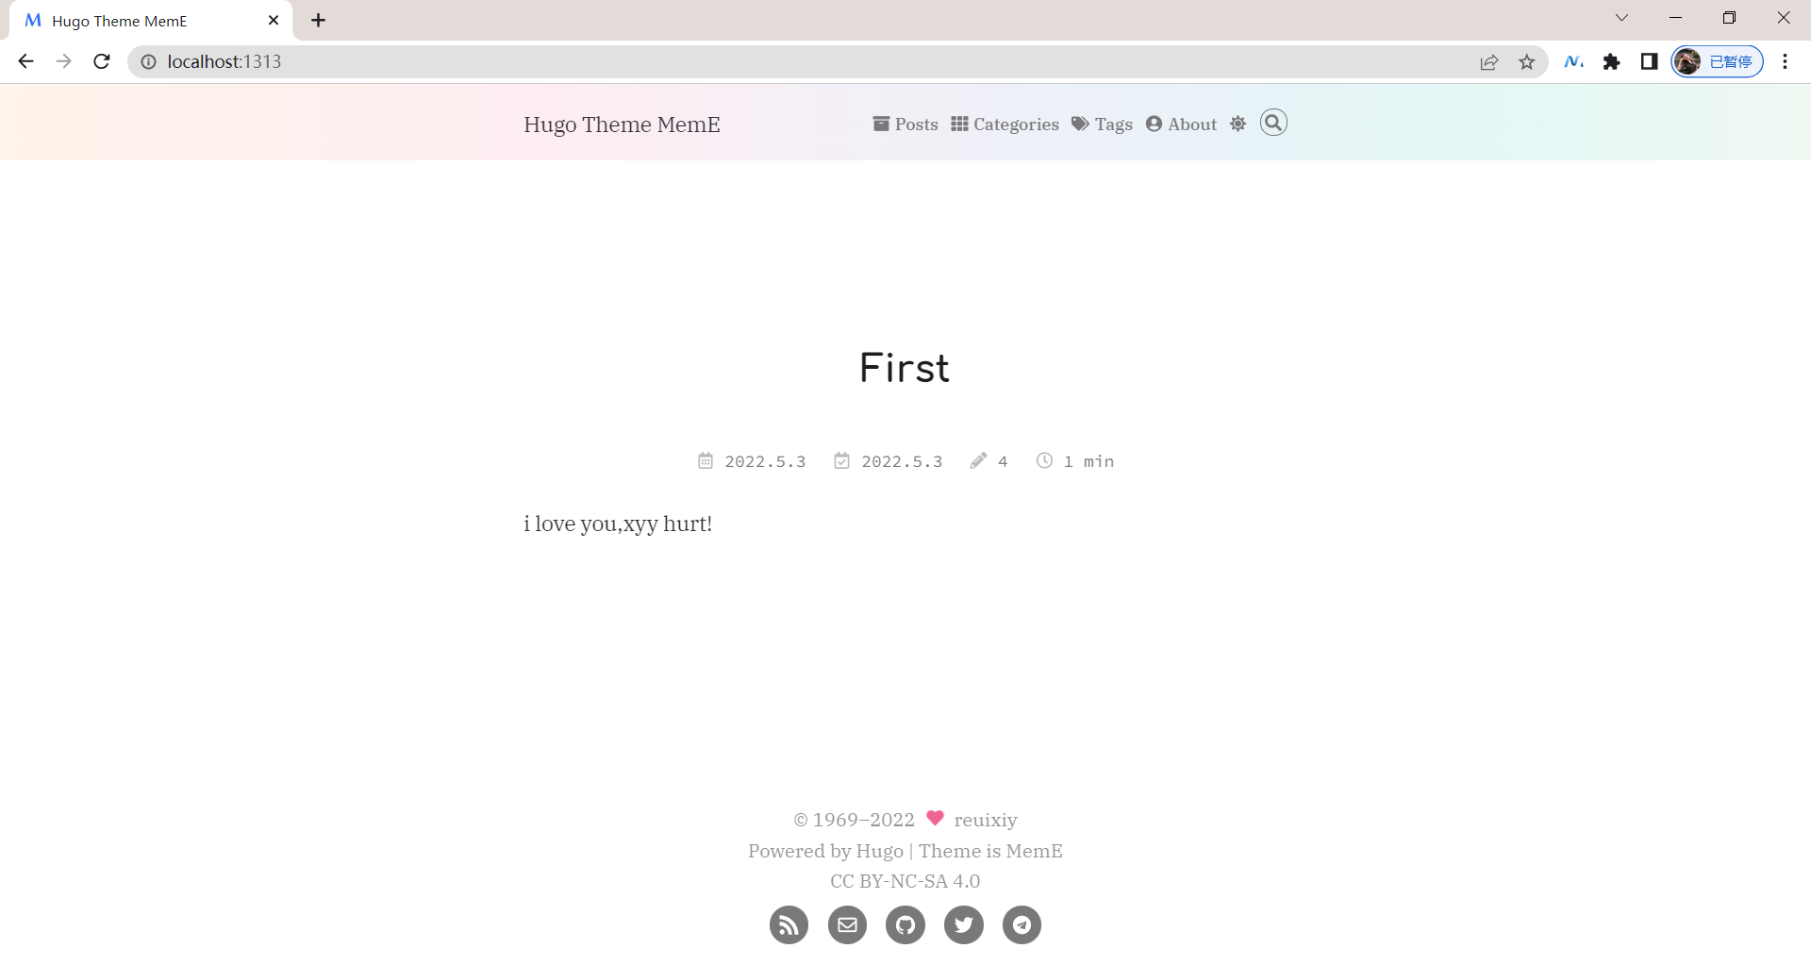Open the Chrome three-dot menu

coord(1785,62)
